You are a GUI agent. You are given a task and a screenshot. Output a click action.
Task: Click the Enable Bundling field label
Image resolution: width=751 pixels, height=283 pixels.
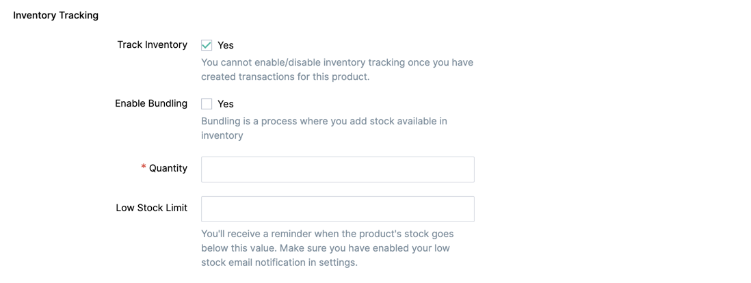pos(150,103)
